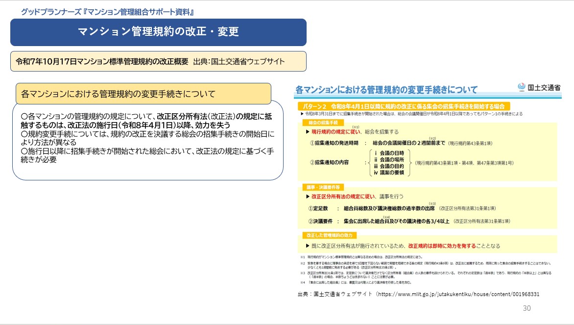This screenshot has height=325, width=574.
Task: Click the 国土交通省 logo icon
Action: (522, 87)
